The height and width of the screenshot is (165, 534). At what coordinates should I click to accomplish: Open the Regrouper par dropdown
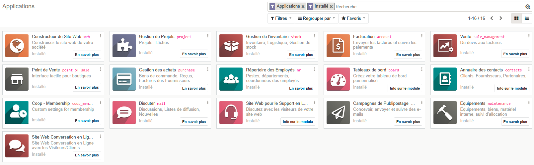tap(316, 19)
